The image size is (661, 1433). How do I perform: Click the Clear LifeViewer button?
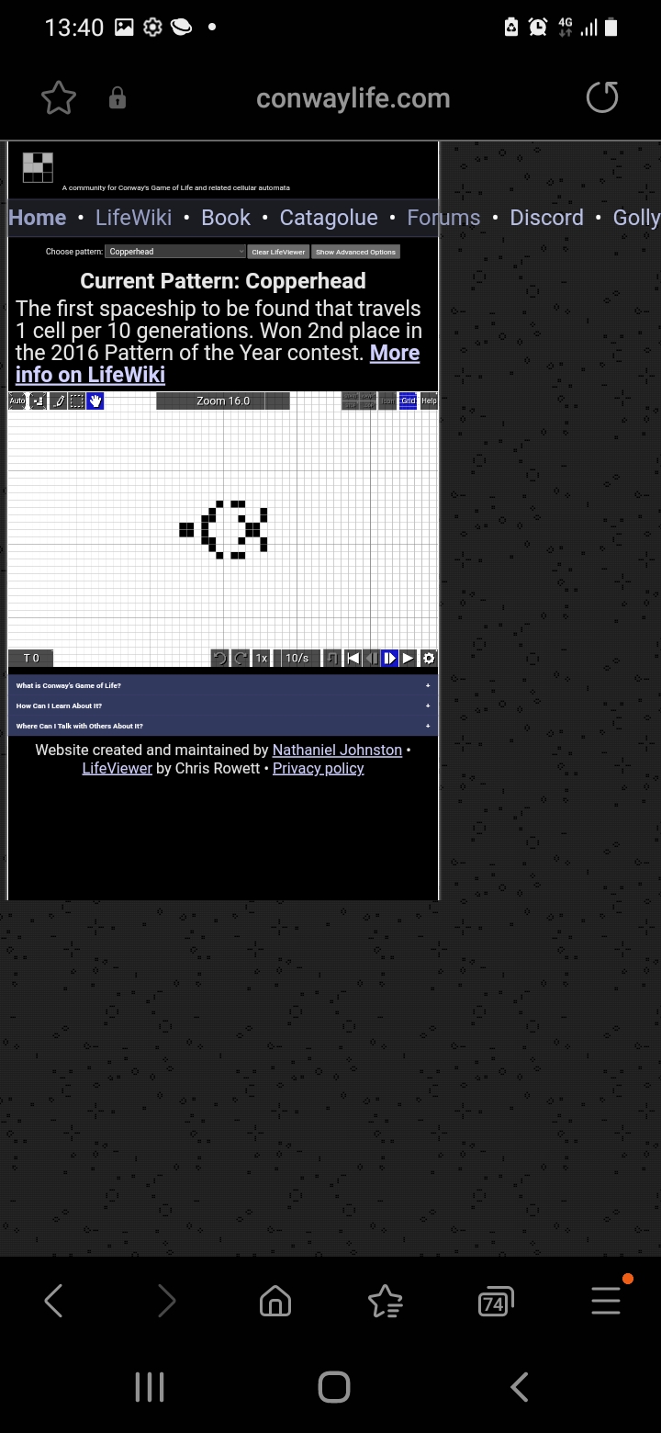pyautogui.click(x=278, y=252)
